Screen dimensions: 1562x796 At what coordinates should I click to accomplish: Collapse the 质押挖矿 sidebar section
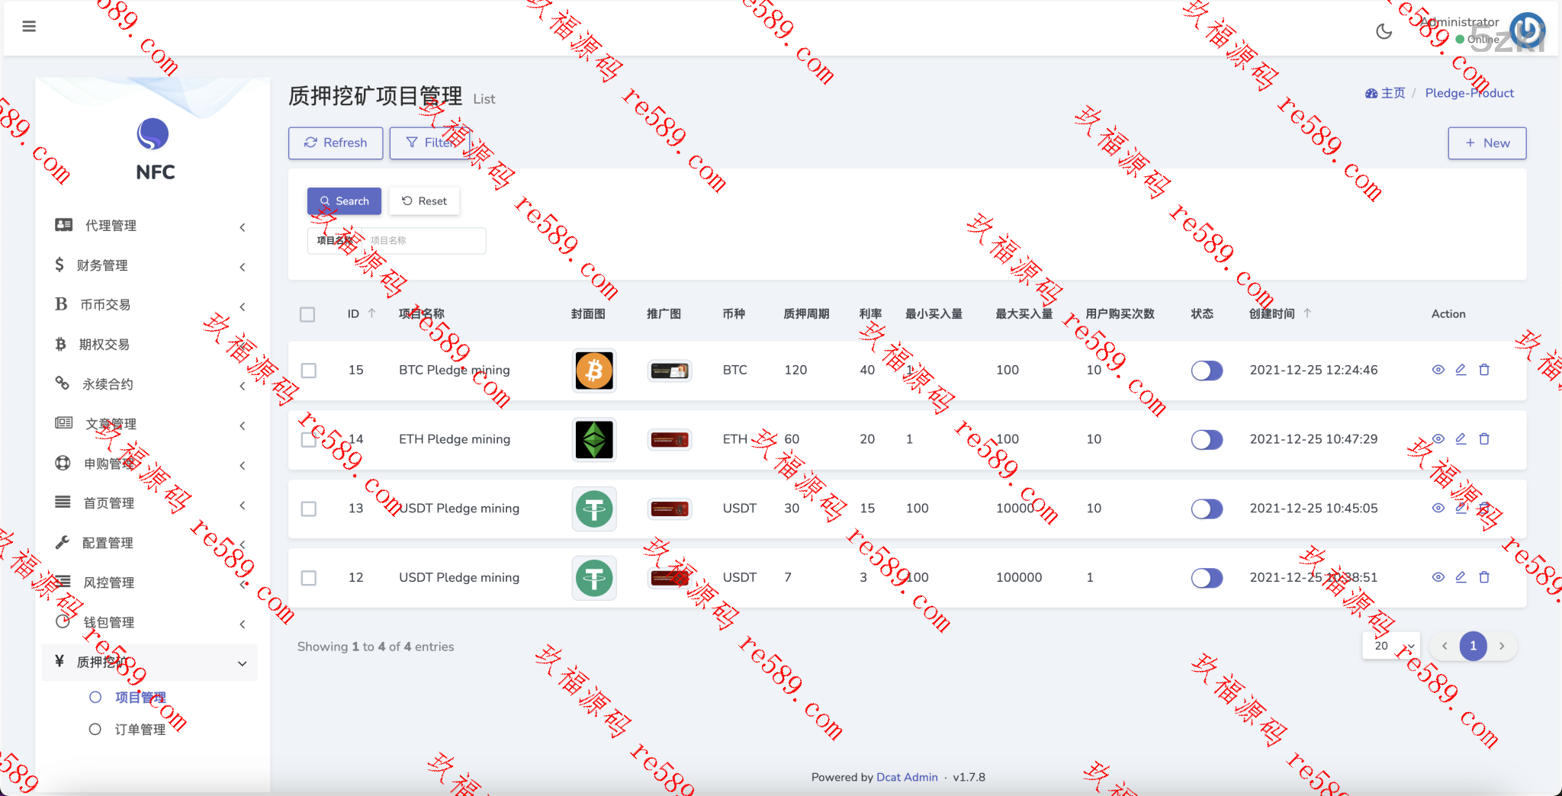(149, 662)
